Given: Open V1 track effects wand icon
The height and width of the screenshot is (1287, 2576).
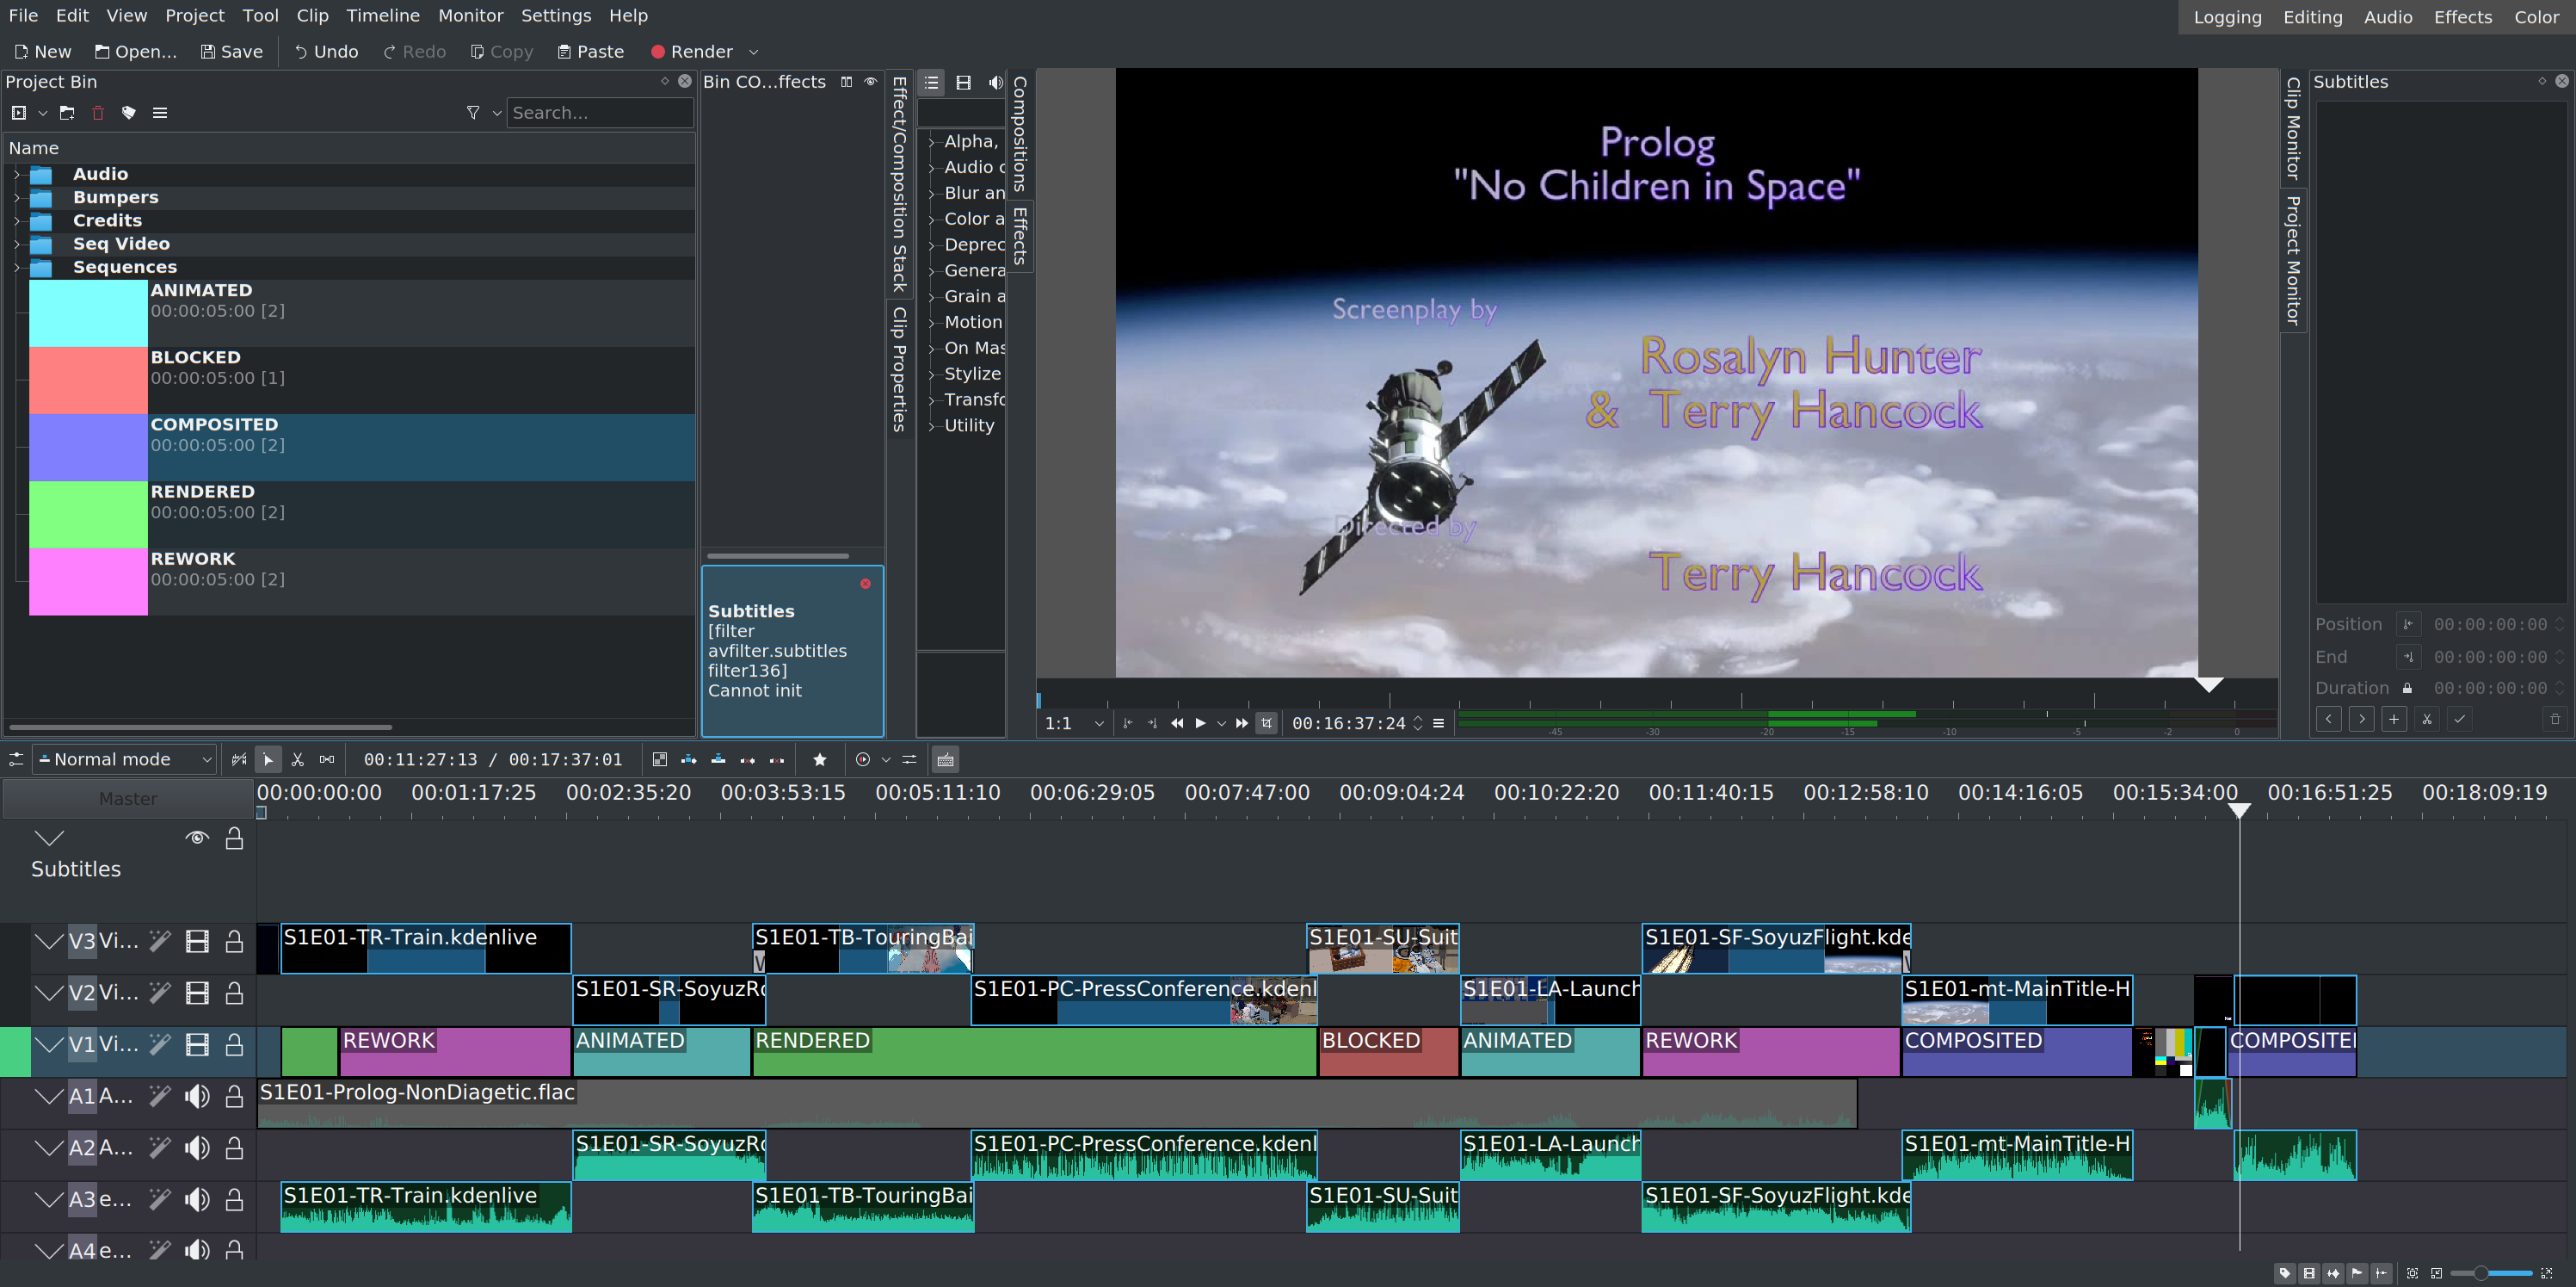Looking at the screenshot, I should [160, 1045].
